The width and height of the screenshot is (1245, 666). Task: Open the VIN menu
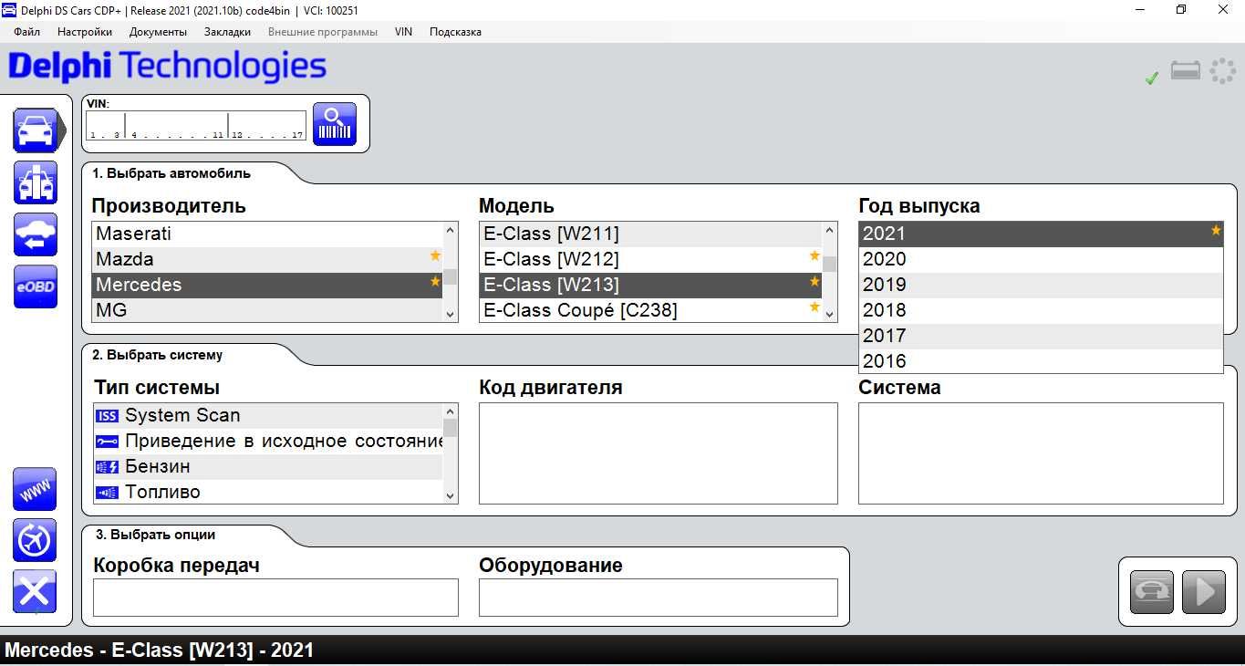[403, 32]
